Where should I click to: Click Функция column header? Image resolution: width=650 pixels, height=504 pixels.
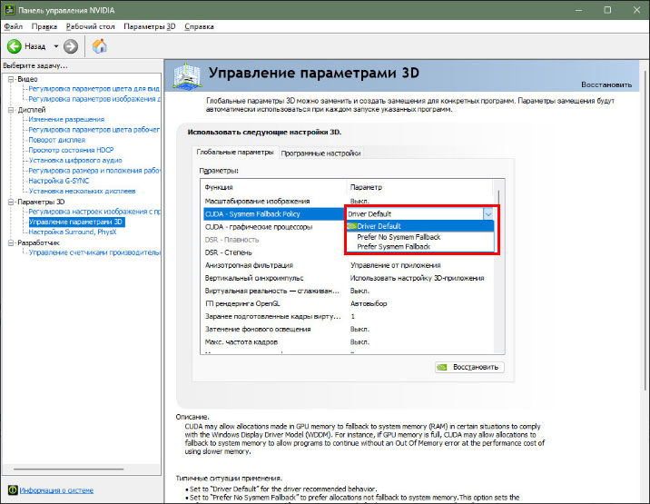(273, 187)
